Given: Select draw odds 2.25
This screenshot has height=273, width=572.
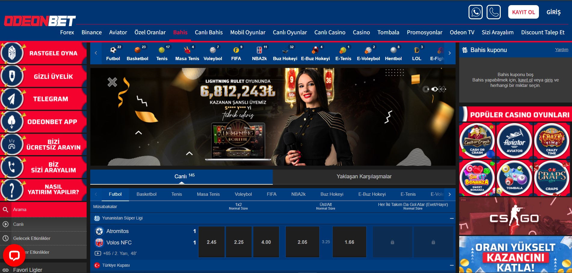Looking at the screenshot, I should click(239, 242).
